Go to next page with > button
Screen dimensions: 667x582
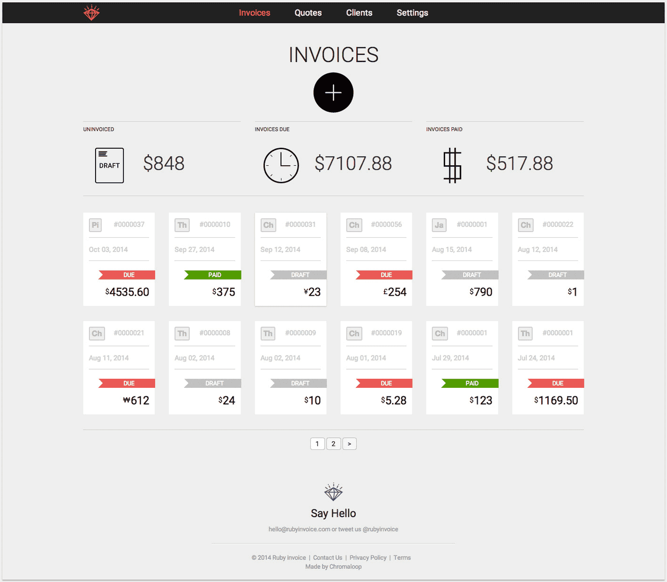(350, 444)
